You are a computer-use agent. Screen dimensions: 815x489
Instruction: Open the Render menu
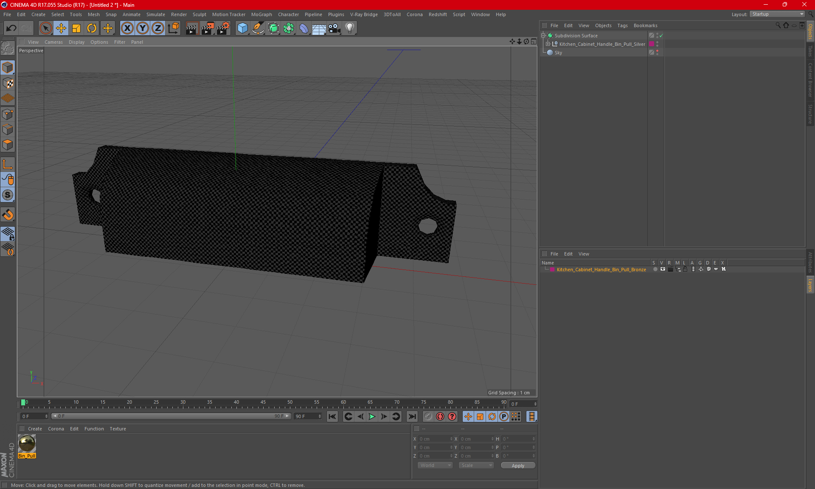179,14
